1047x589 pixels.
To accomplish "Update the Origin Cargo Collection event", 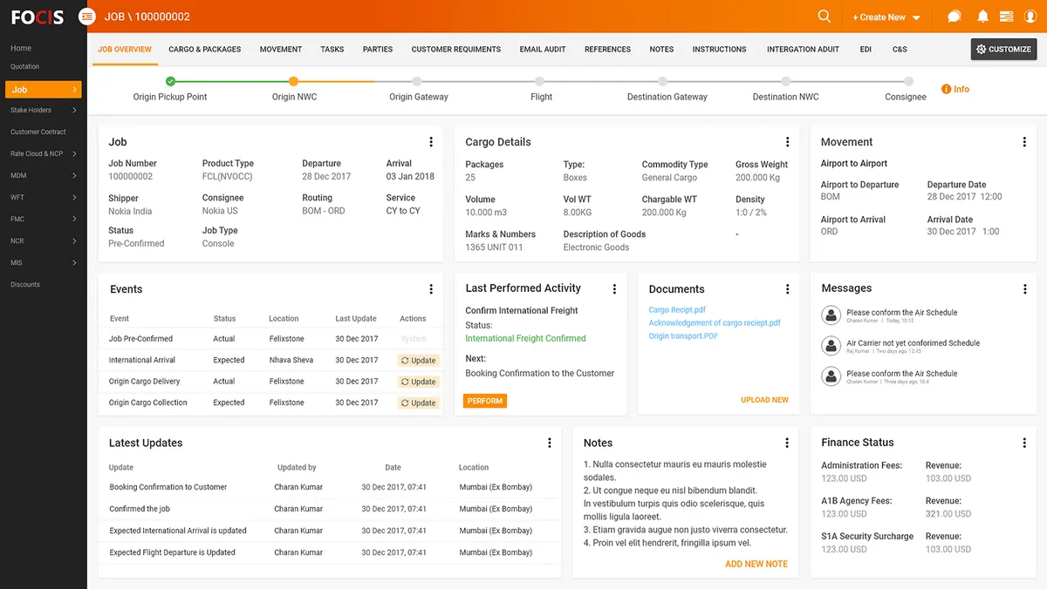I will (419, 403).
